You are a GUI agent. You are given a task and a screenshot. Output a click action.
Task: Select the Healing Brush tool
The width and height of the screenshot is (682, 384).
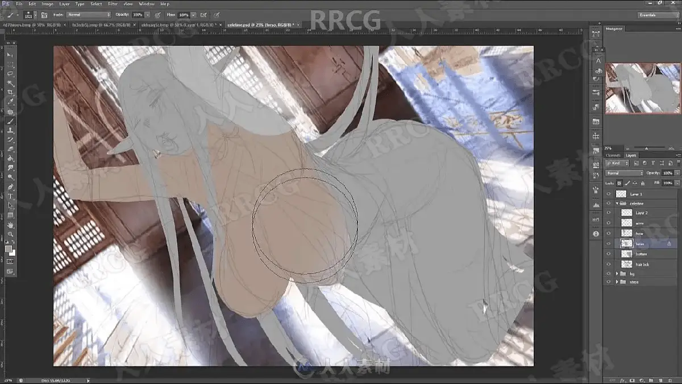tap(10, 112)
